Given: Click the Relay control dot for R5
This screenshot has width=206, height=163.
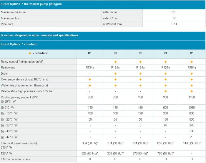Looking at the screenshot, I should [x=192, y=62].
